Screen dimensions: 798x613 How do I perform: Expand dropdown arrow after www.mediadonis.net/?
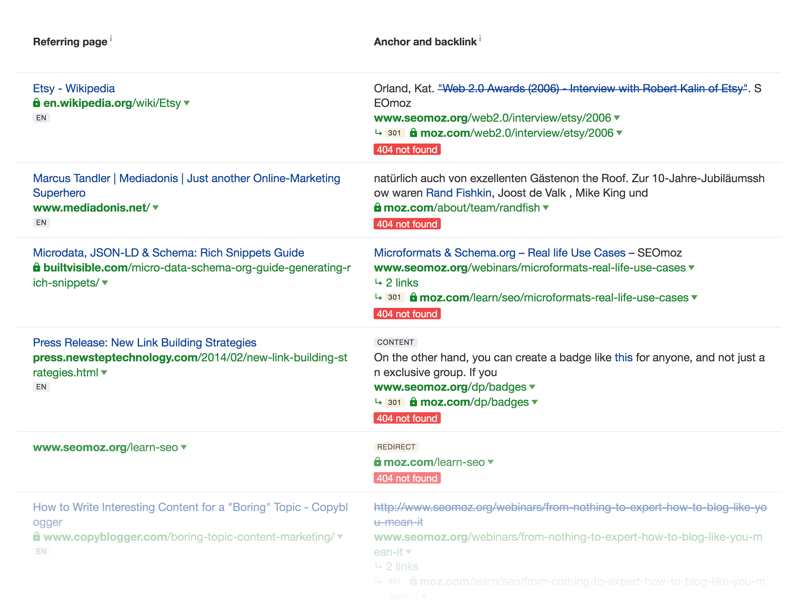[156, 208]
